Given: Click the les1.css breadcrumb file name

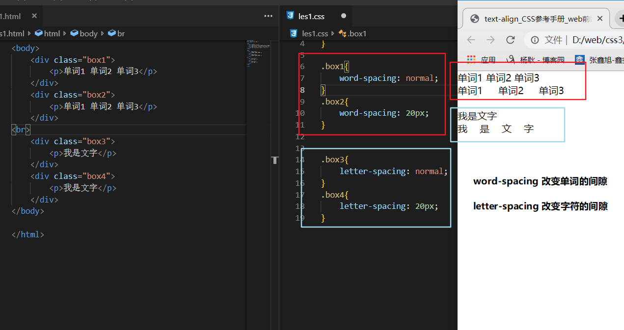Looking at the screenshot, I should pos(314,33).
